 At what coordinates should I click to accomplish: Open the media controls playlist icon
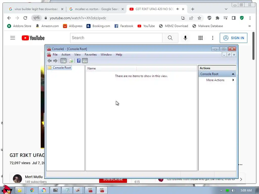(x=225, y=18)
